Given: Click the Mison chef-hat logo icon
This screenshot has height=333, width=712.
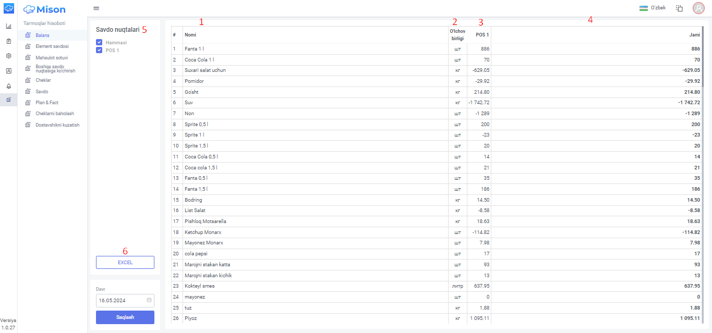Looking at the screenshot, I should [8, 8].
